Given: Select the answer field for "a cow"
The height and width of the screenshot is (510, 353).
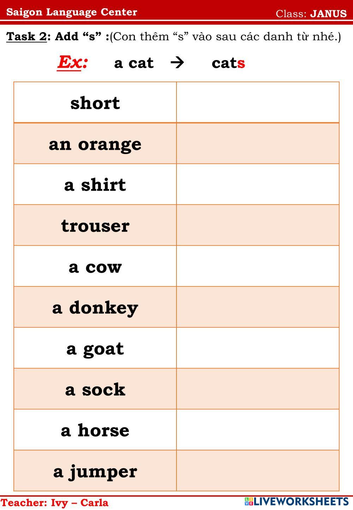Looking at the screenshot, I should point(258,266).
